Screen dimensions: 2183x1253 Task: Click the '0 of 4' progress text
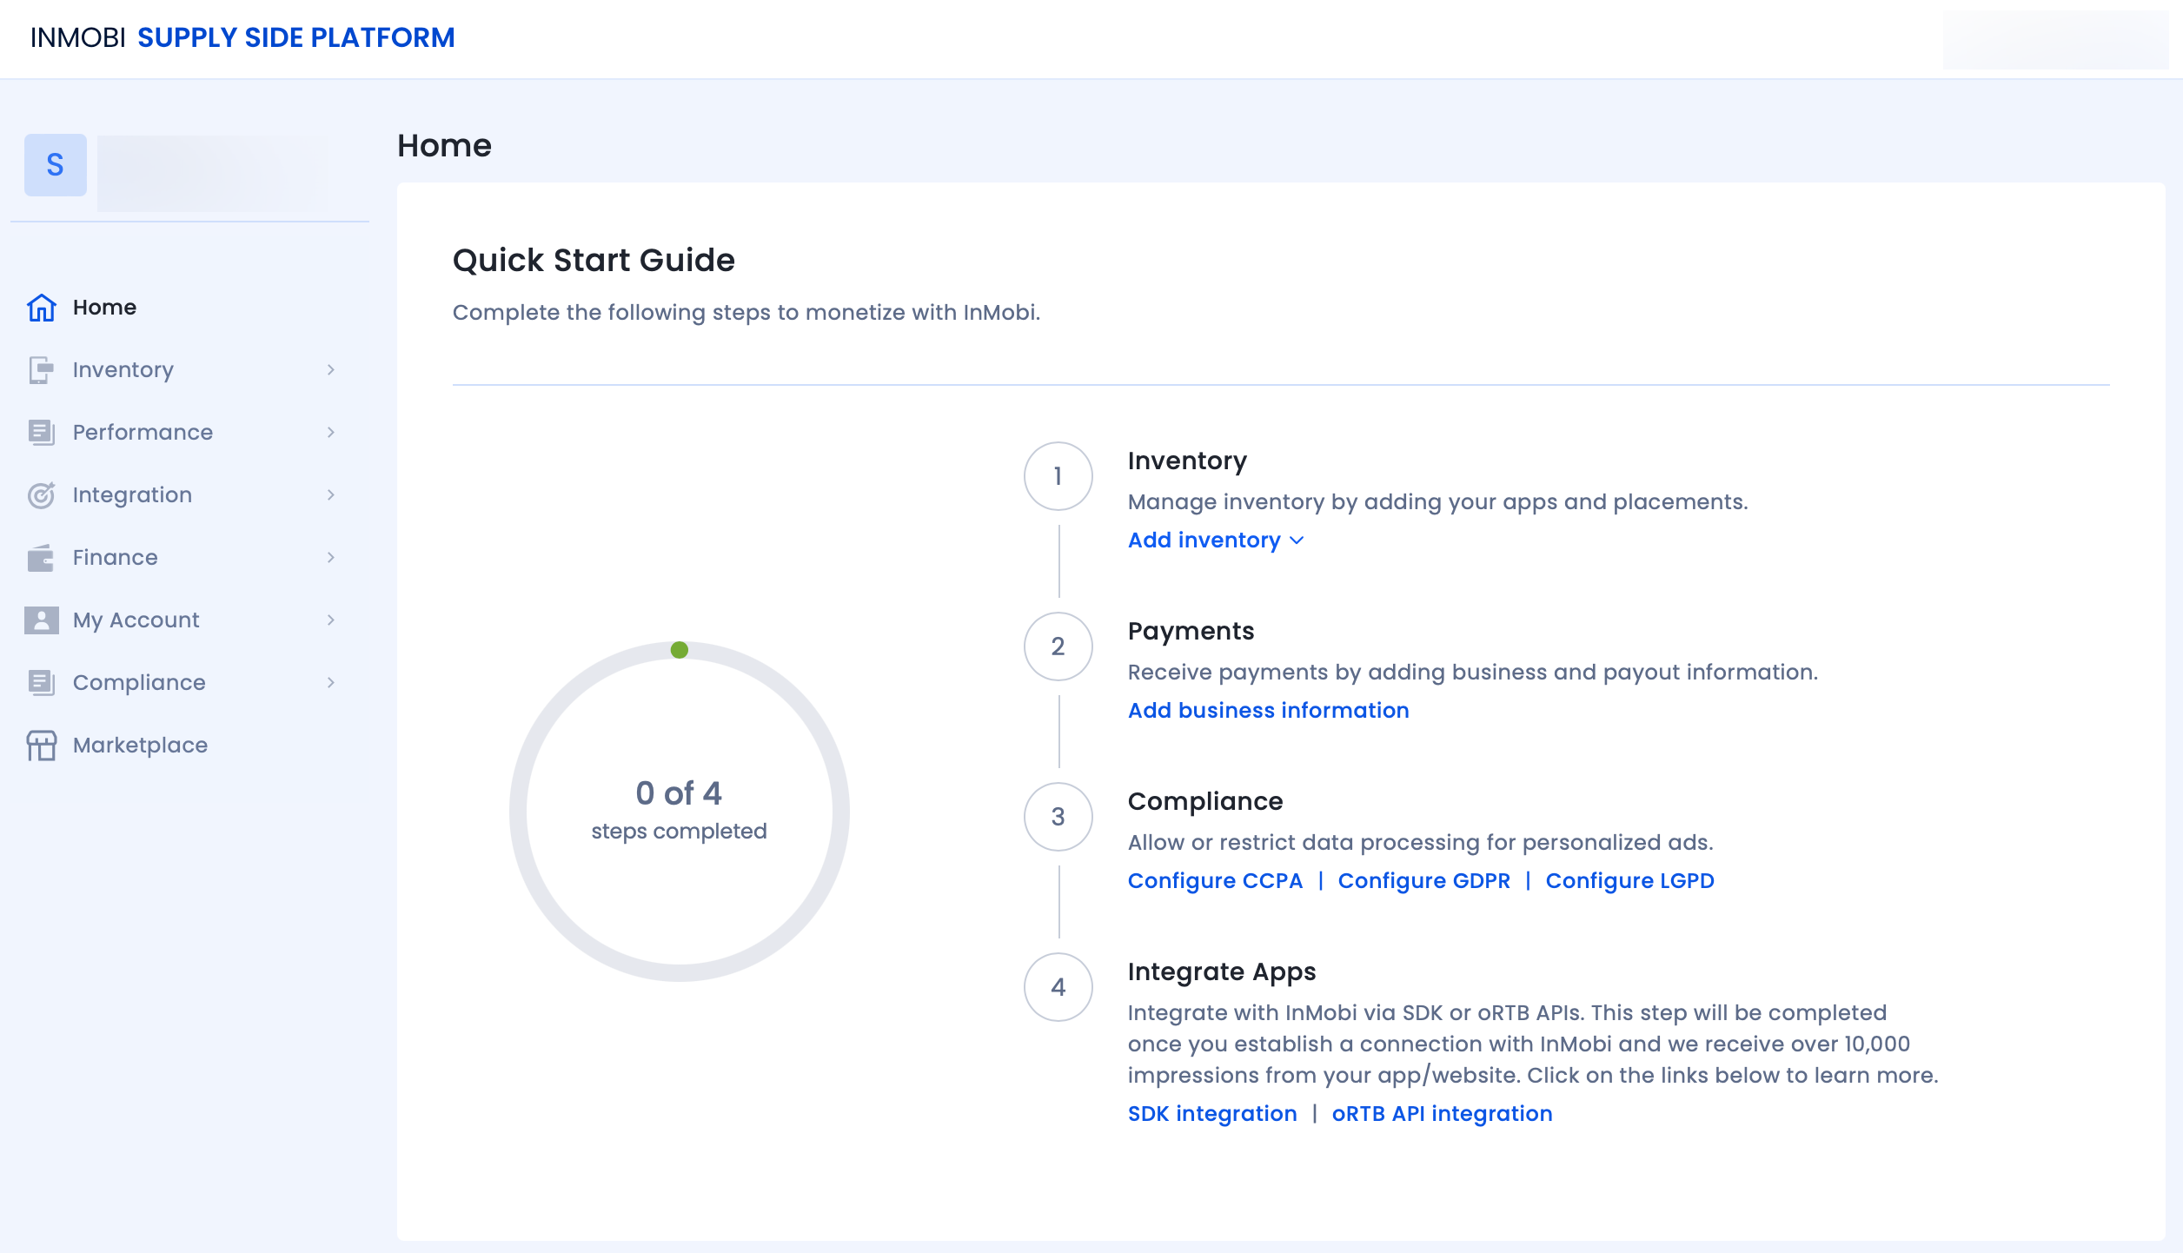pyautogui.click(x=679, y=793)
